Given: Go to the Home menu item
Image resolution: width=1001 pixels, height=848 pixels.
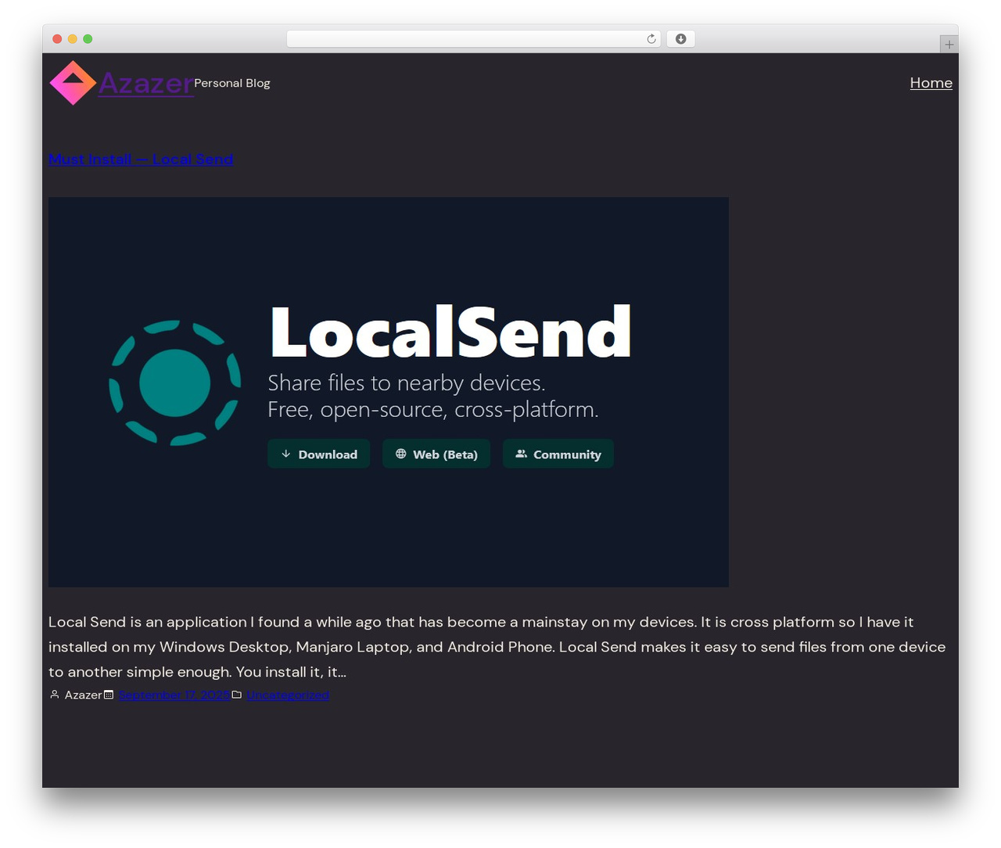Looking at the screenshot, I should pyautogui.click(x=931, y=83).
